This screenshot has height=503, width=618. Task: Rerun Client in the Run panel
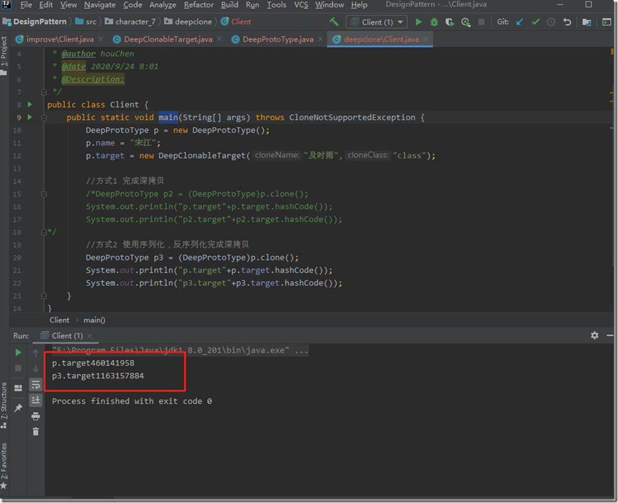[18, 353]
